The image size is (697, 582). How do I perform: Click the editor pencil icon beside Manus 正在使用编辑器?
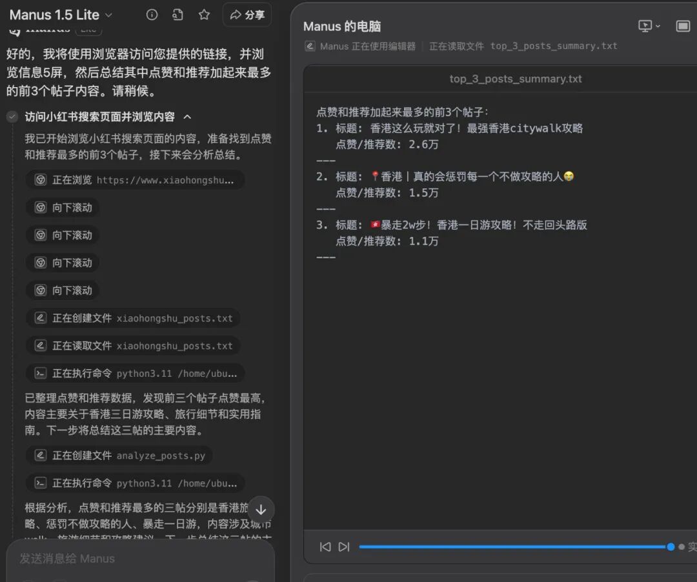[310, 46]
